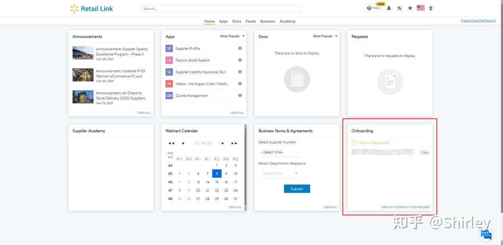
Task: Open the Factory Audit System app
Action: pos(169,60)
